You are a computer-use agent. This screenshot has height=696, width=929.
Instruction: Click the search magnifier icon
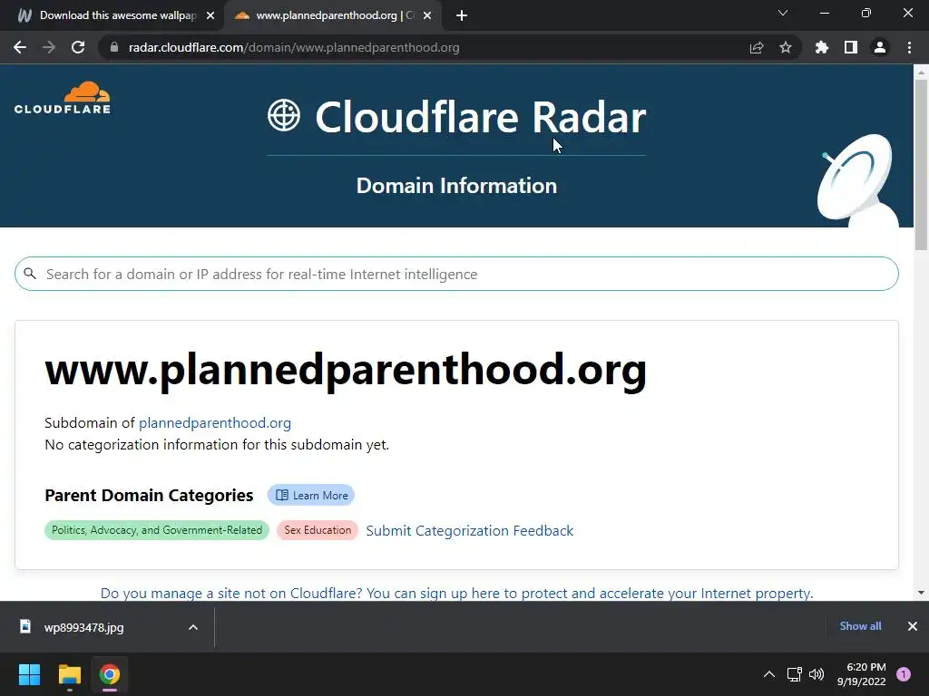pyautogui.click(x=30, y=274)
